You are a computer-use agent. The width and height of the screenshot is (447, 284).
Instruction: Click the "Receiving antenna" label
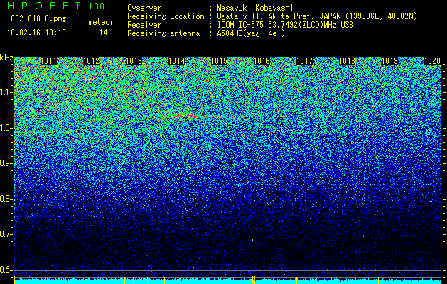coord(163,33)
